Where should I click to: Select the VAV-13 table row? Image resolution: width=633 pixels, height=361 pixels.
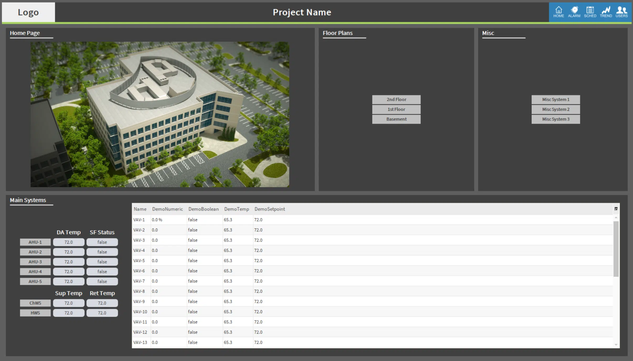(x=373, y=342)
